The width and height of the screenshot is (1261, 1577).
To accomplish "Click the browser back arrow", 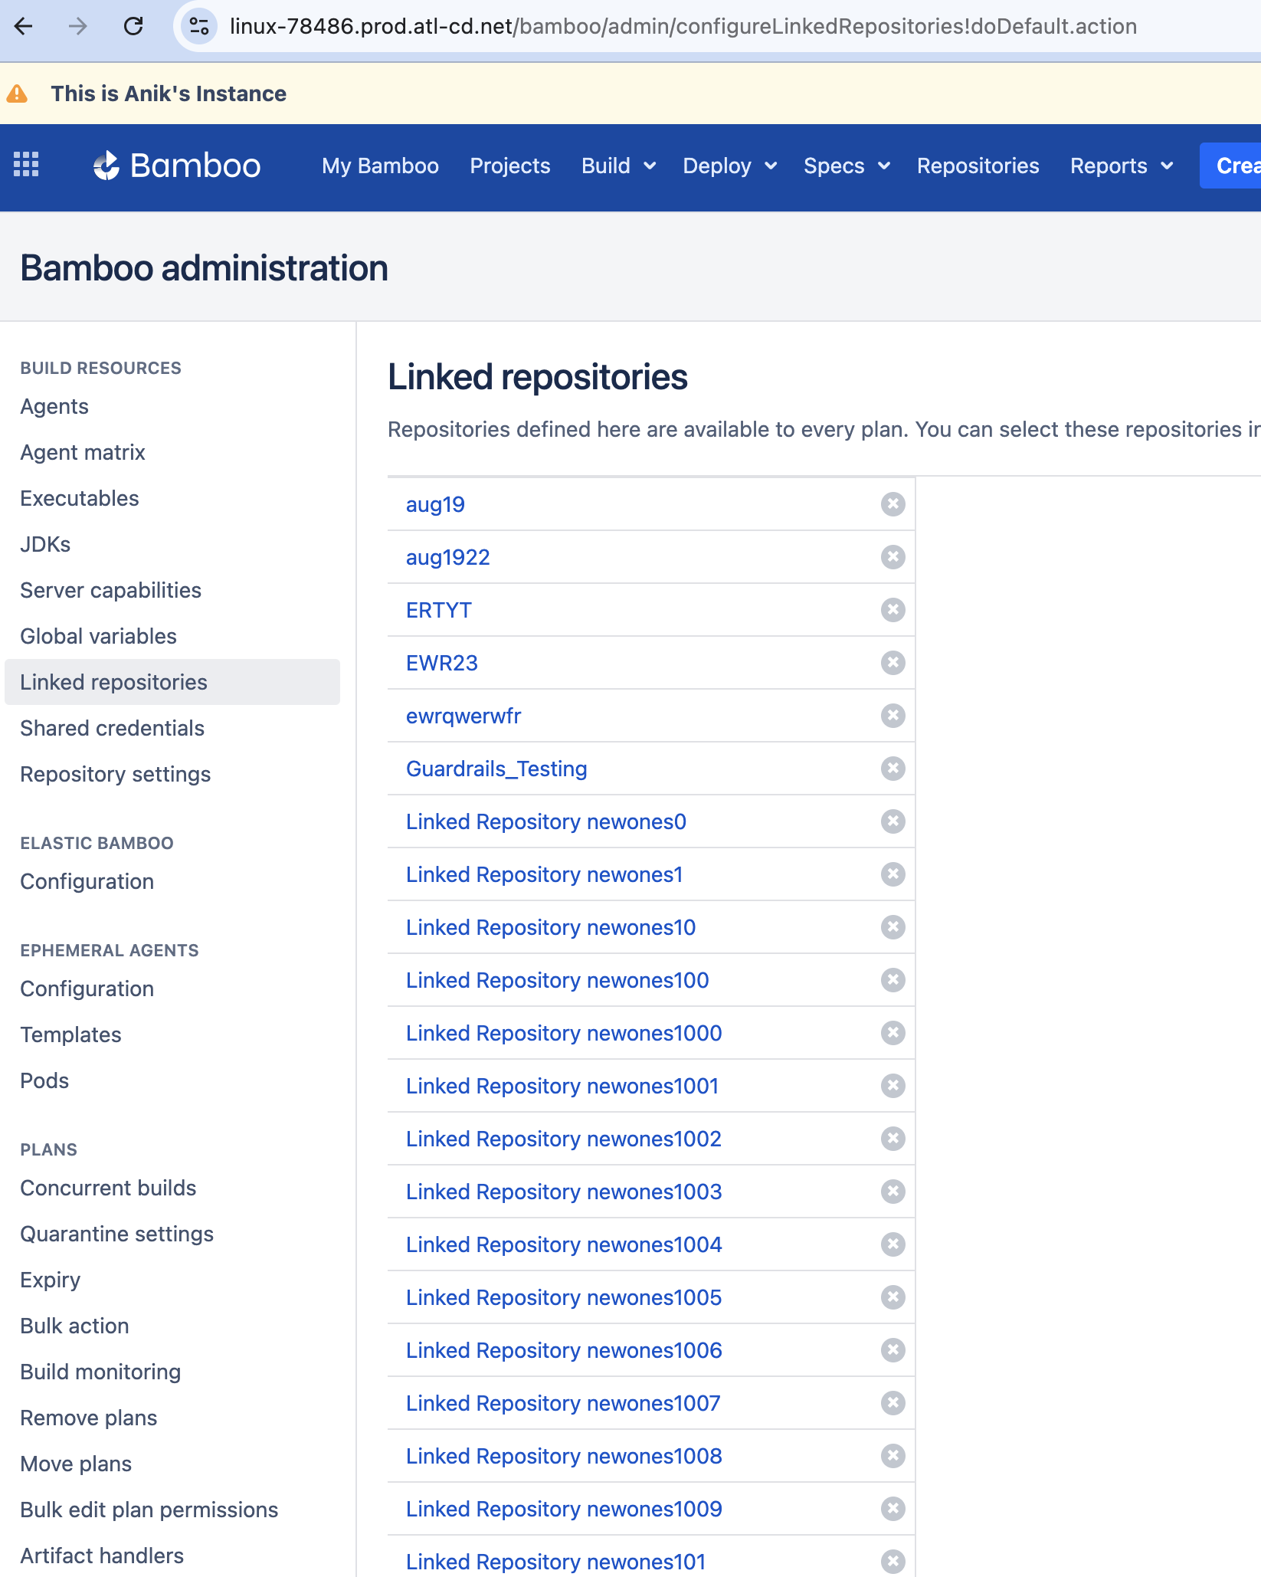I will [x=24, y=27].
